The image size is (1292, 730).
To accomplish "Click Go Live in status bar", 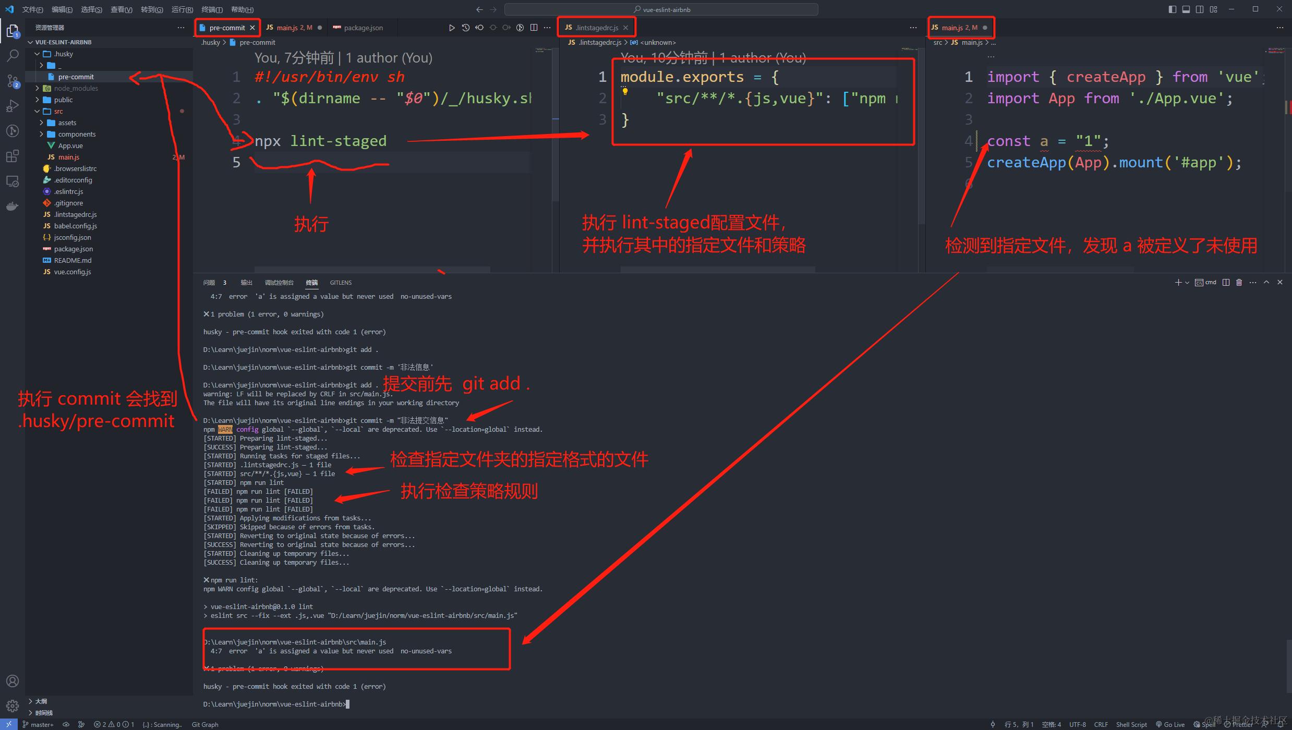I will point(1170,724).
